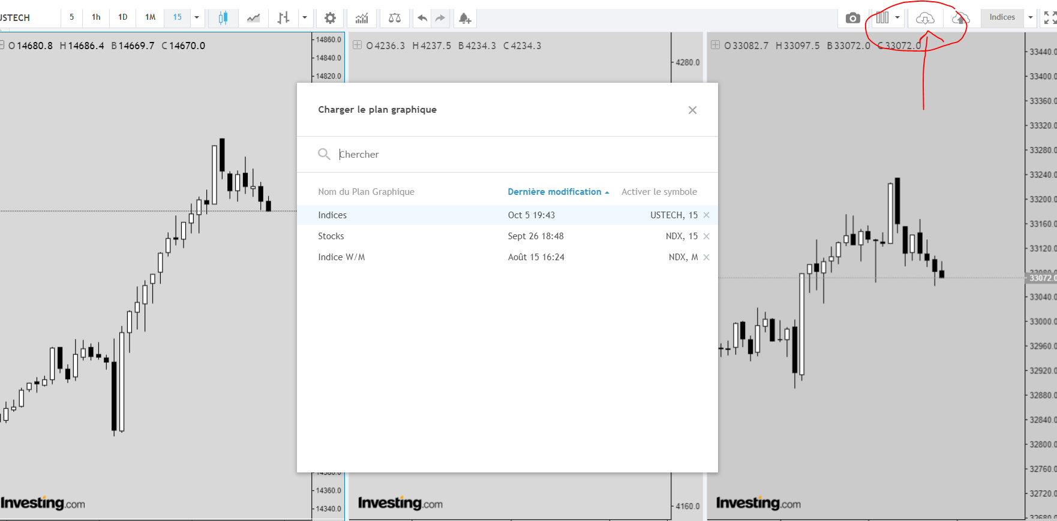The image size is (1057, 521).
Task: Select the 1D timeframe
Action: tap(123, 17)
